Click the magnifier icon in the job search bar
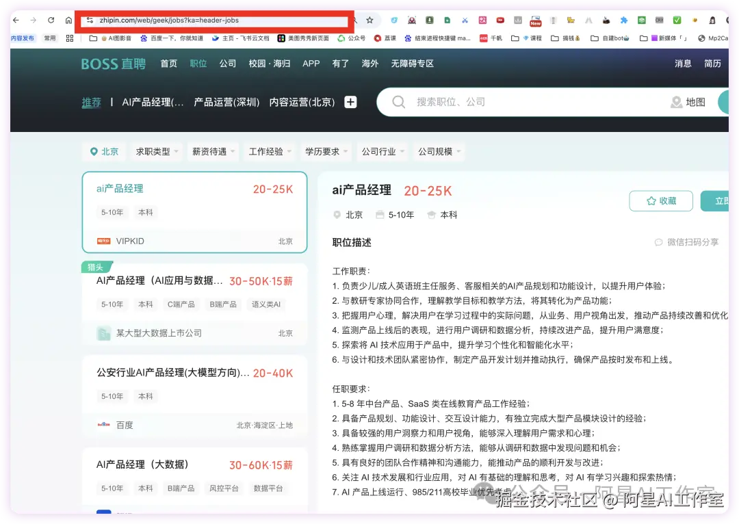This screenshot has width=739, height=524. (398, 101)
